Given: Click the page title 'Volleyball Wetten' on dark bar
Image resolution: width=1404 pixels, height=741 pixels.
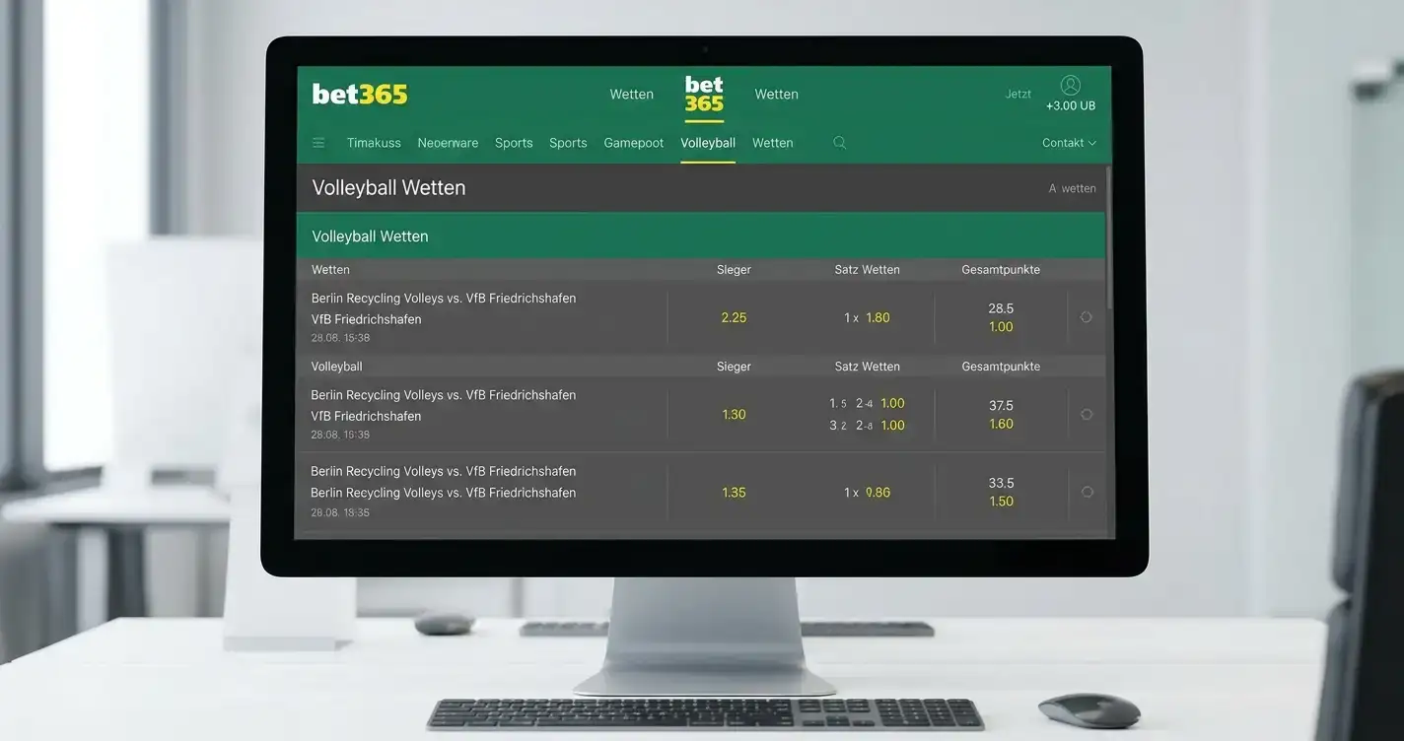Looking at the screenshot, I should [x=388, y=188].
